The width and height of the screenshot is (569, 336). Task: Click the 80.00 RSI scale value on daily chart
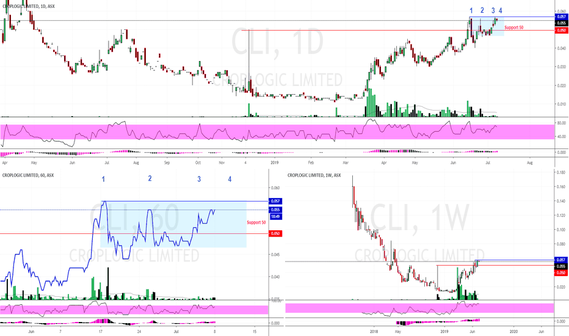(x=562, y=123)
